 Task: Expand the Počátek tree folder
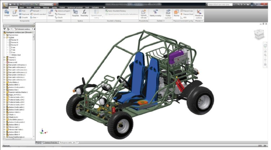(4, 37)
